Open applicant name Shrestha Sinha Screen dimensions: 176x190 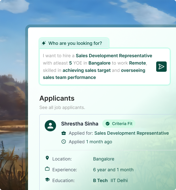point(80,124)
